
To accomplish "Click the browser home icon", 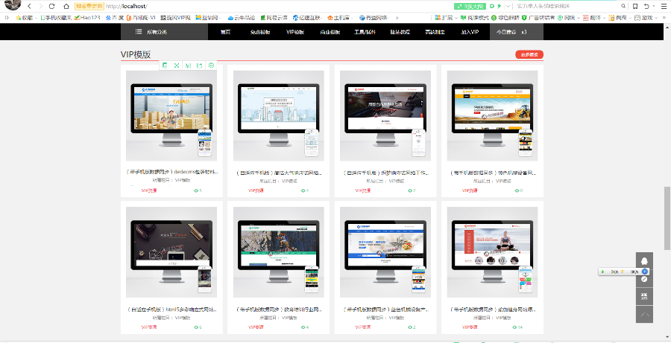I will click(66, 6).
